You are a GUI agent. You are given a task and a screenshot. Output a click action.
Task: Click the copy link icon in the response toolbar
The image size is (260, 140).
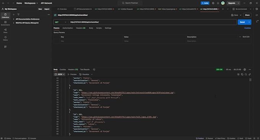tap(250, 75)
